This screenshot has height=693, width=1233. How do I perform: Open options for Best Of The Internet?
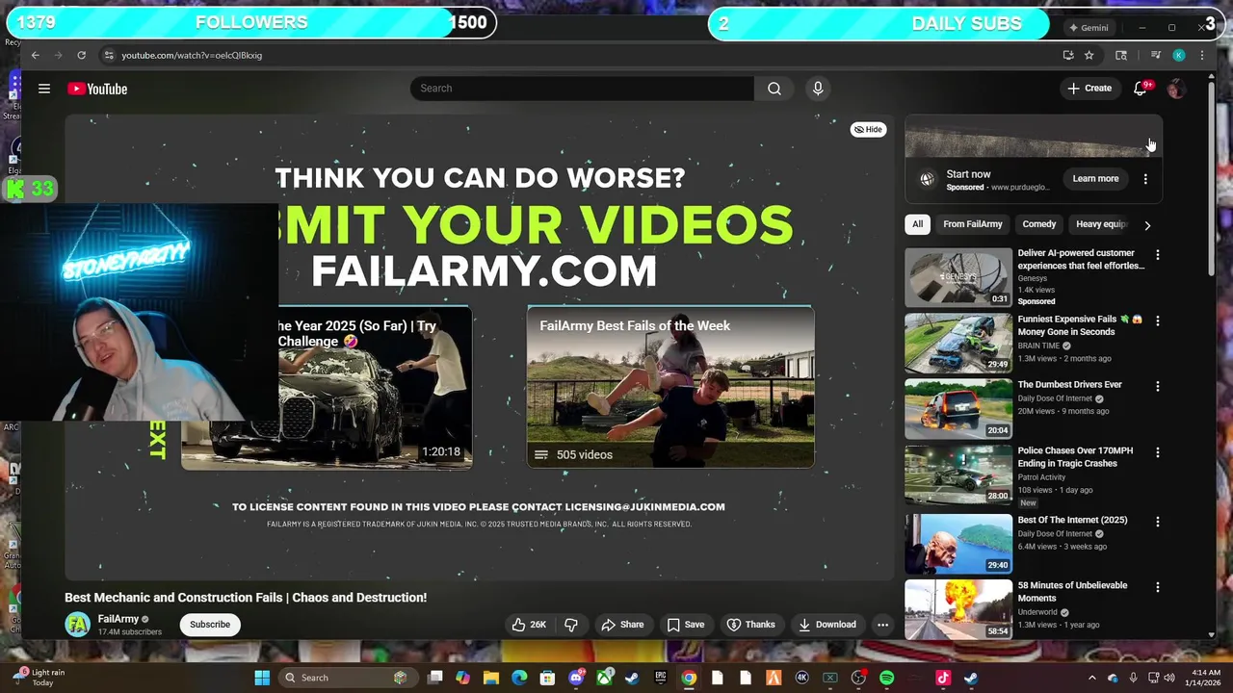tap(1158, 522)
